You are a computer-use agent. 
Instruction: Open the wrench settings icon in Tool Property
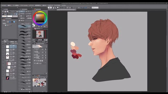(46, 74)
